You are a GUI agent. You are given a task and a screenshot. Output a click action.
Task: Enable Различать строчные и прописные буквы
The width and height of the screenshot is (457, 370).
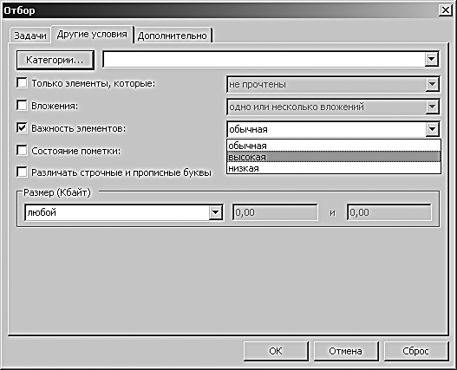coord(23,172)
